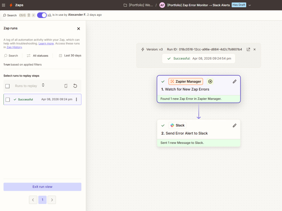Click Found 1 new Zap Error result
This screenshot has height=211, width=282.
(x=199, y=99)
